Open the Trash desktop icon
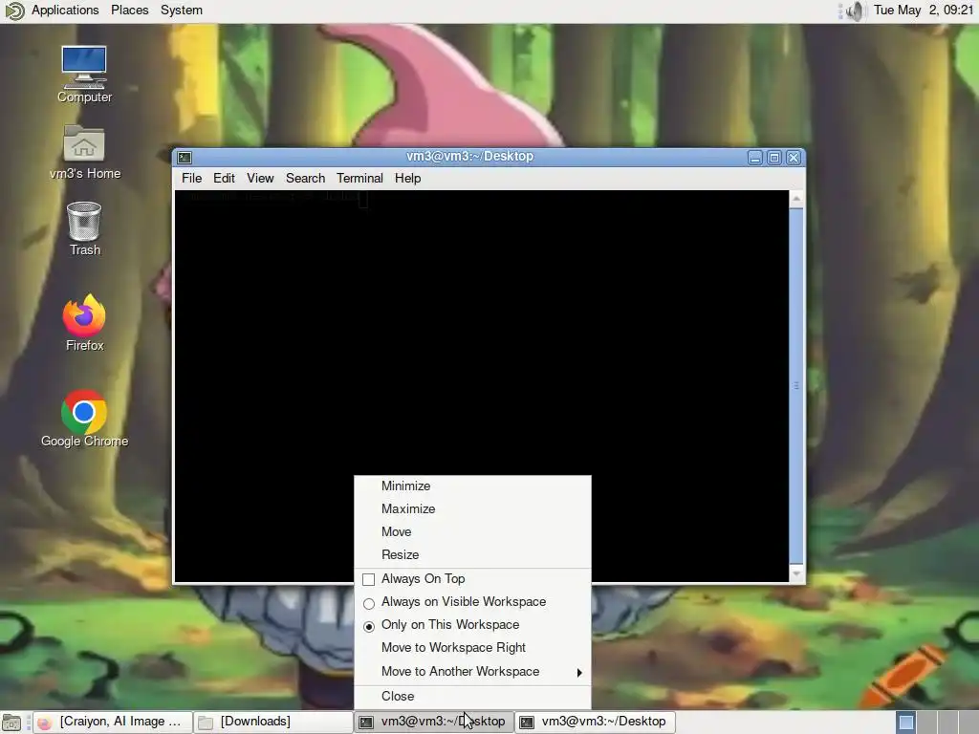 coord(84,228)
